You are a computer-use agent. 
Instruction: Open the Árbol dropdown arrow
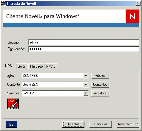86,76
